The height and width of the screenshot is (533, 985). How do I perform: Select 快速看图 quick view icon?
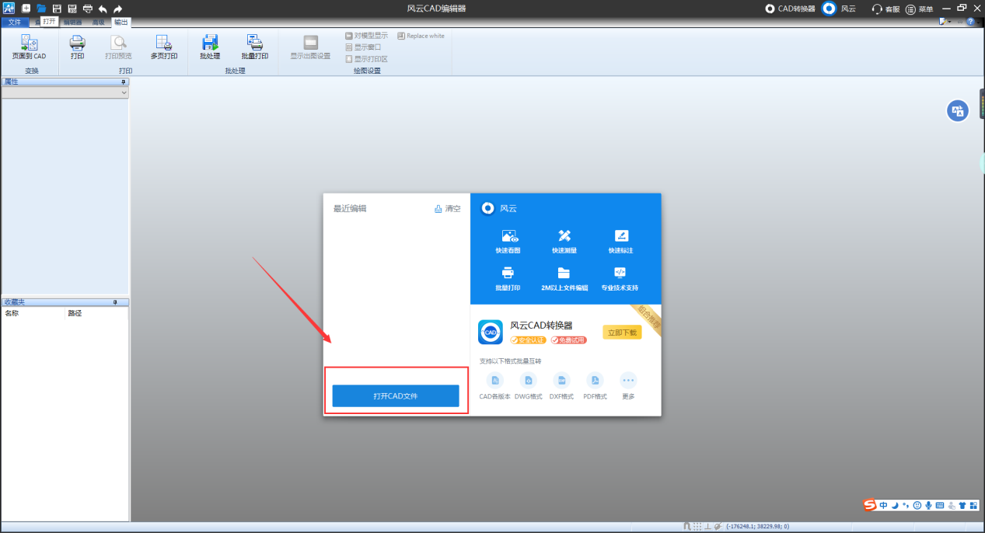(508, 241)
